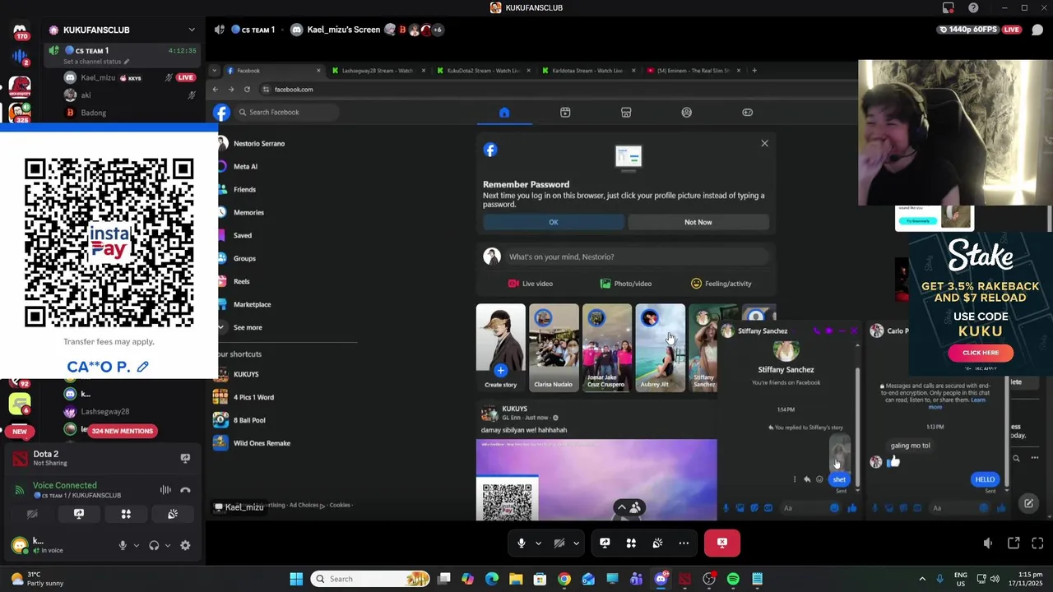The image size is (1053, 592).
Task: Click new message compose icon
Action: coord(1028,503)
